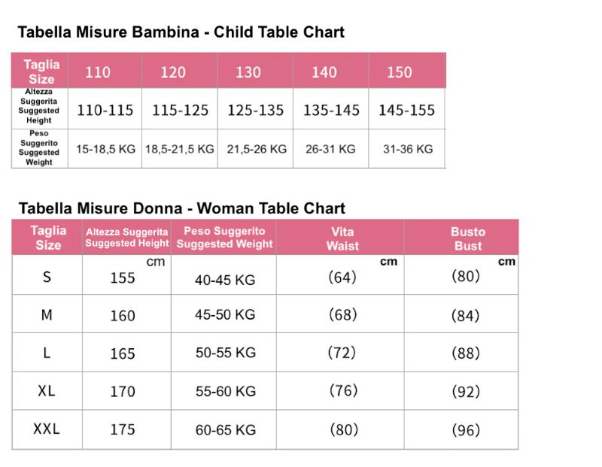The image size is (602, 467).
Task: Click the pink 'Taglia Size' child table header
Action: (x=41, y=71)
